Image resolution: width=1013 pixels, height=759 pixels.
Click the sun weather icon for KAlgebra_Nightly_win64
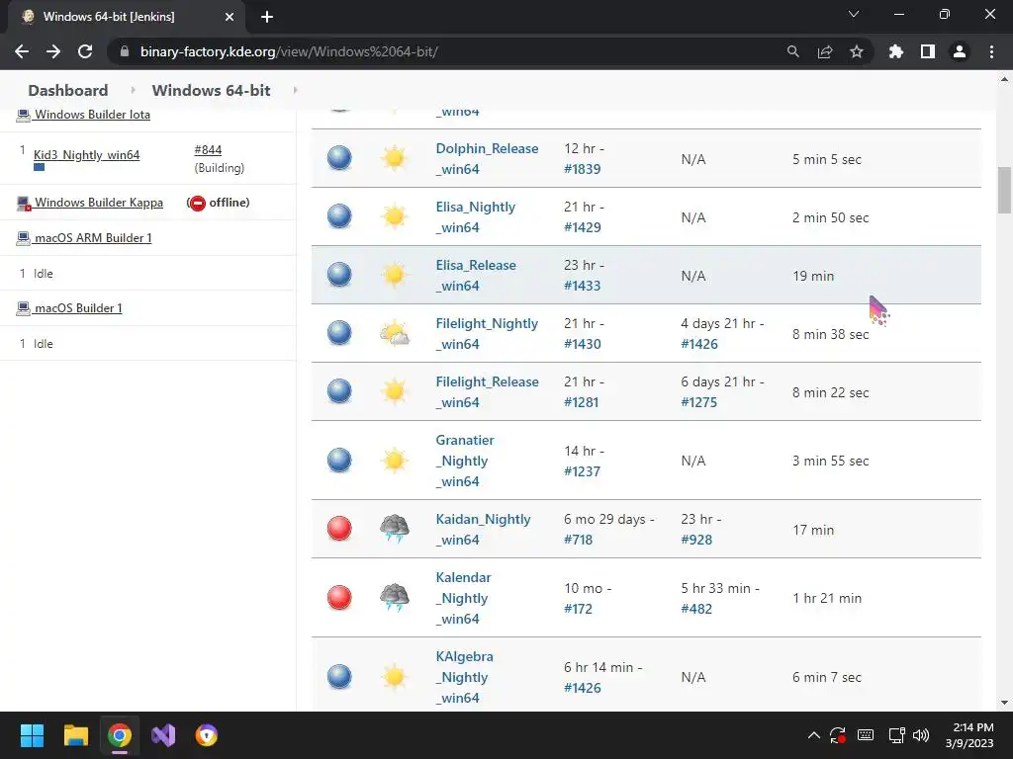pyautogui.click(x=394, y=676)
